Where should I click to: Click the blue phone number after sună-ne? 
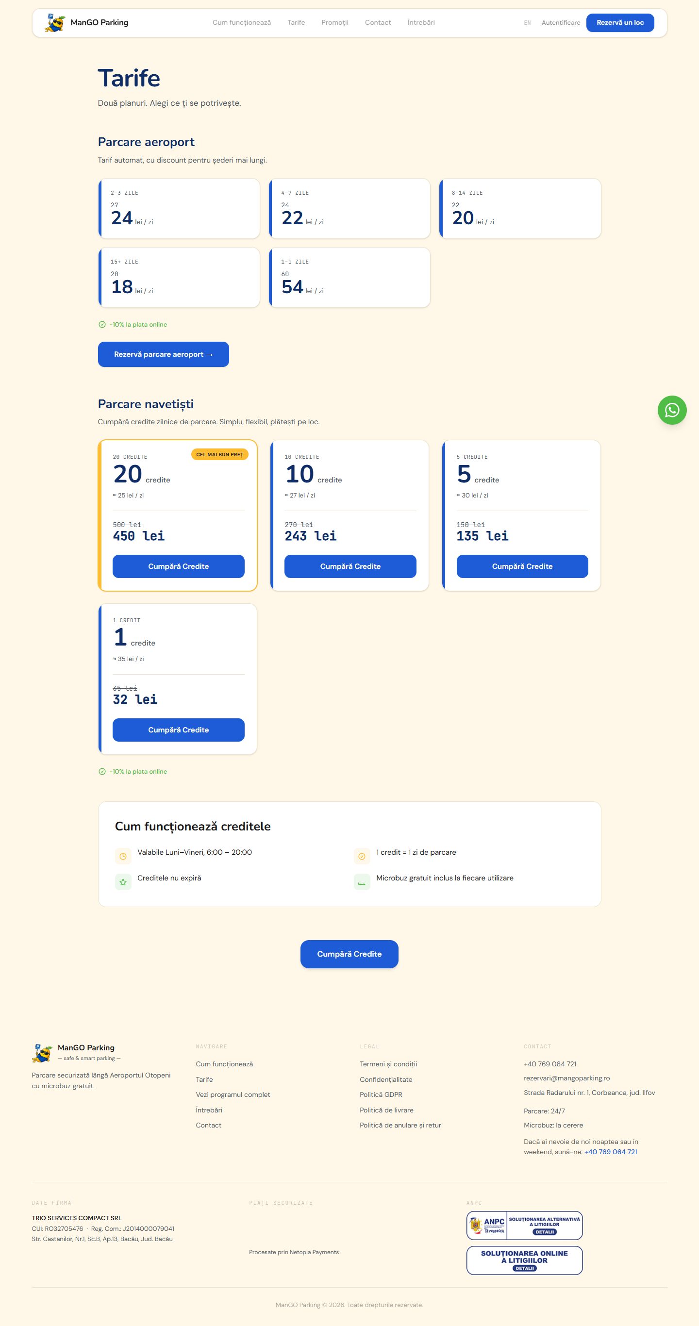pos(611,1152)
